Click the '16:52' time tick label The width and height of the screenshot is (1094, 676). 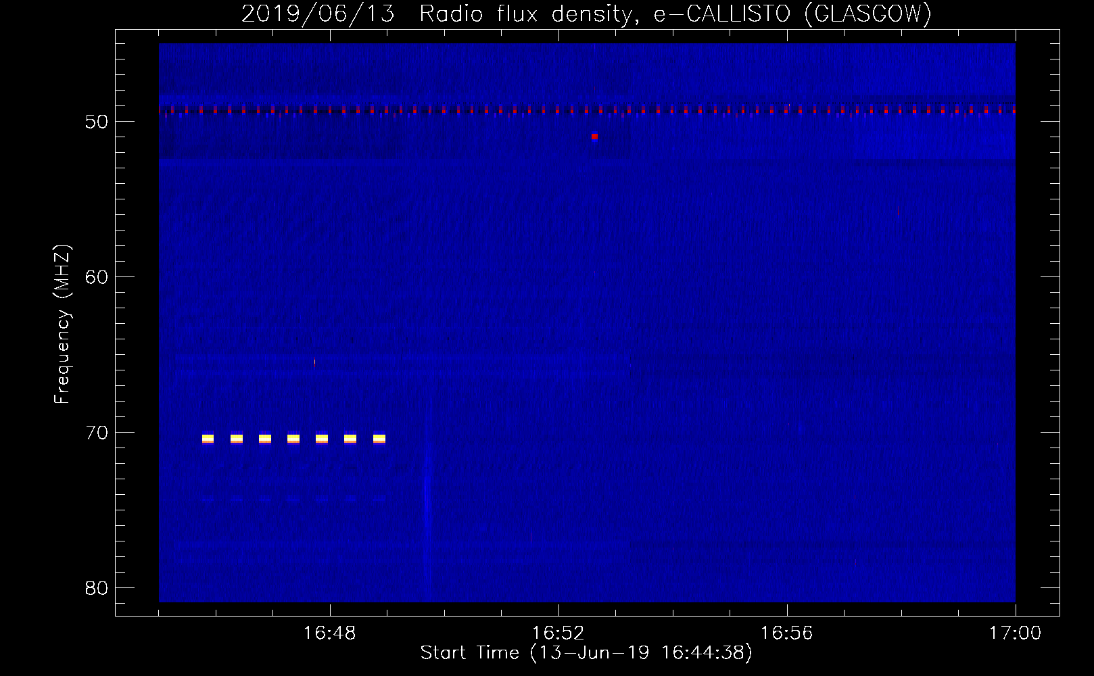558,633
